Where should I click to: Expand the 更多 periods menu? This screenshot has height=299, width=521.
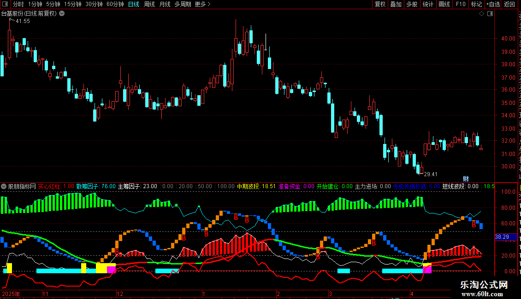(202, 4)
